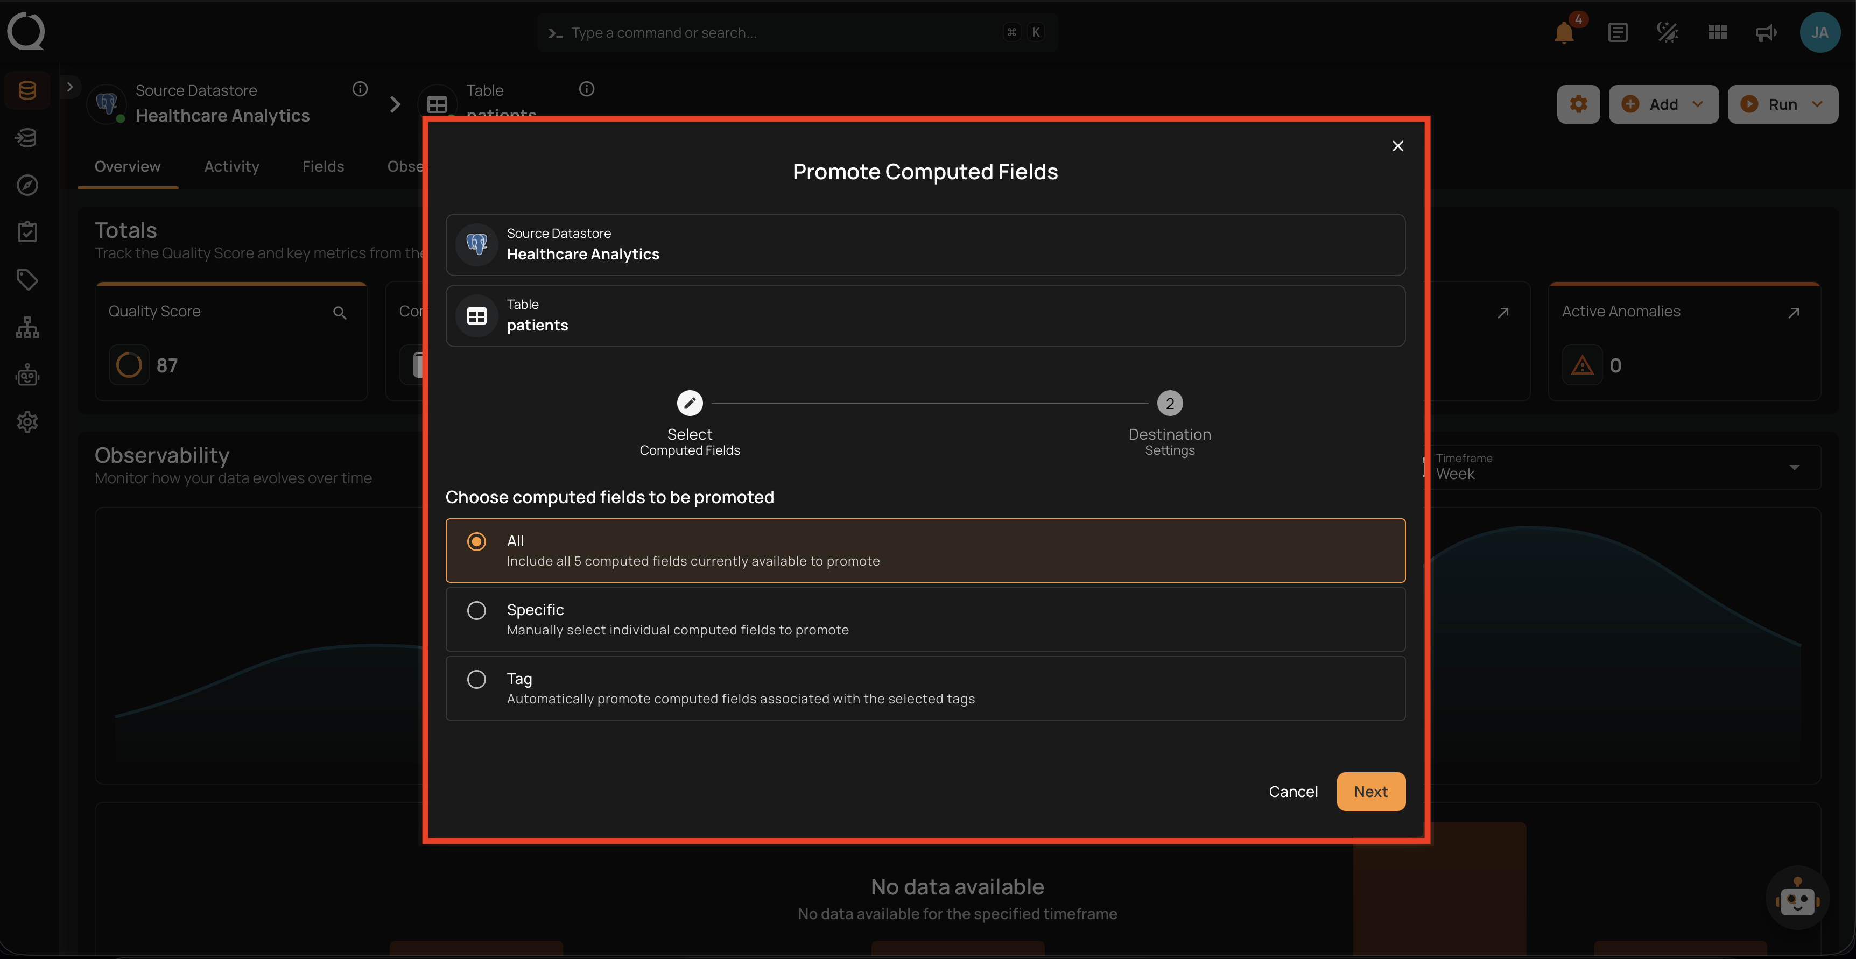This screenshot has width=1856, height=959.
Task: Open the document list icon in top bar
Action: point(1618,32)
